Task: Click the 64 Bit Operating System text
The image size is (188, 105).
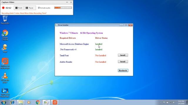Action: (91, 33)
